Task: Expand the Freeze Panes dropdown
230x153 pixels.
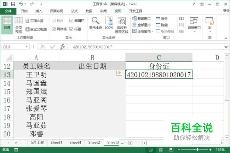Action: point(153,31)
